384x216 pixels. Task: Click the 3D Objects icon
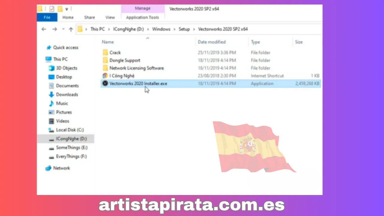[x=51, y=68]
